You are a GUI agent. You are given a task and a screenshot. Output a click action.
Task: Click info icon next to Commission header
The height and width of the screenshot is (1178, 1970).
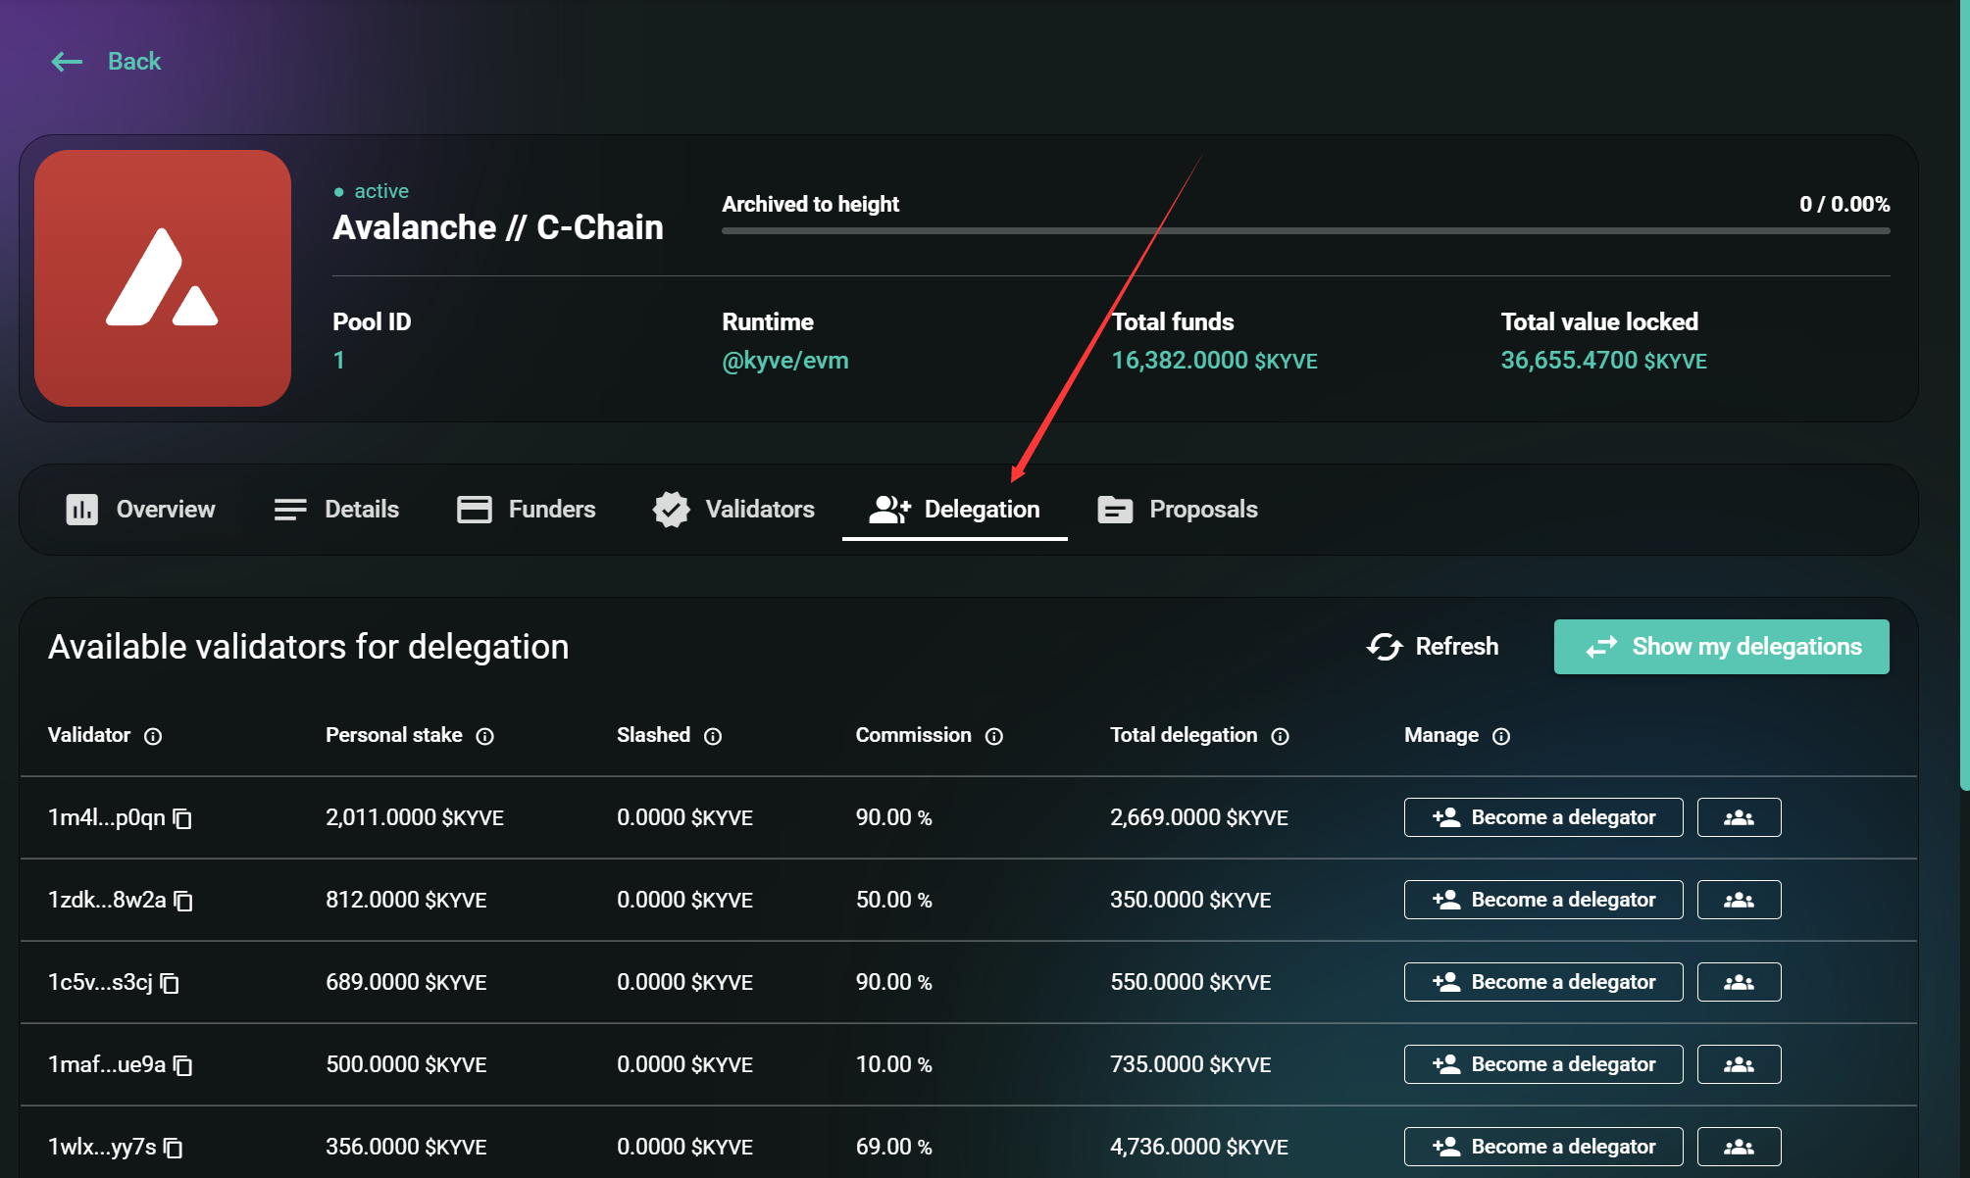(993, 736)
